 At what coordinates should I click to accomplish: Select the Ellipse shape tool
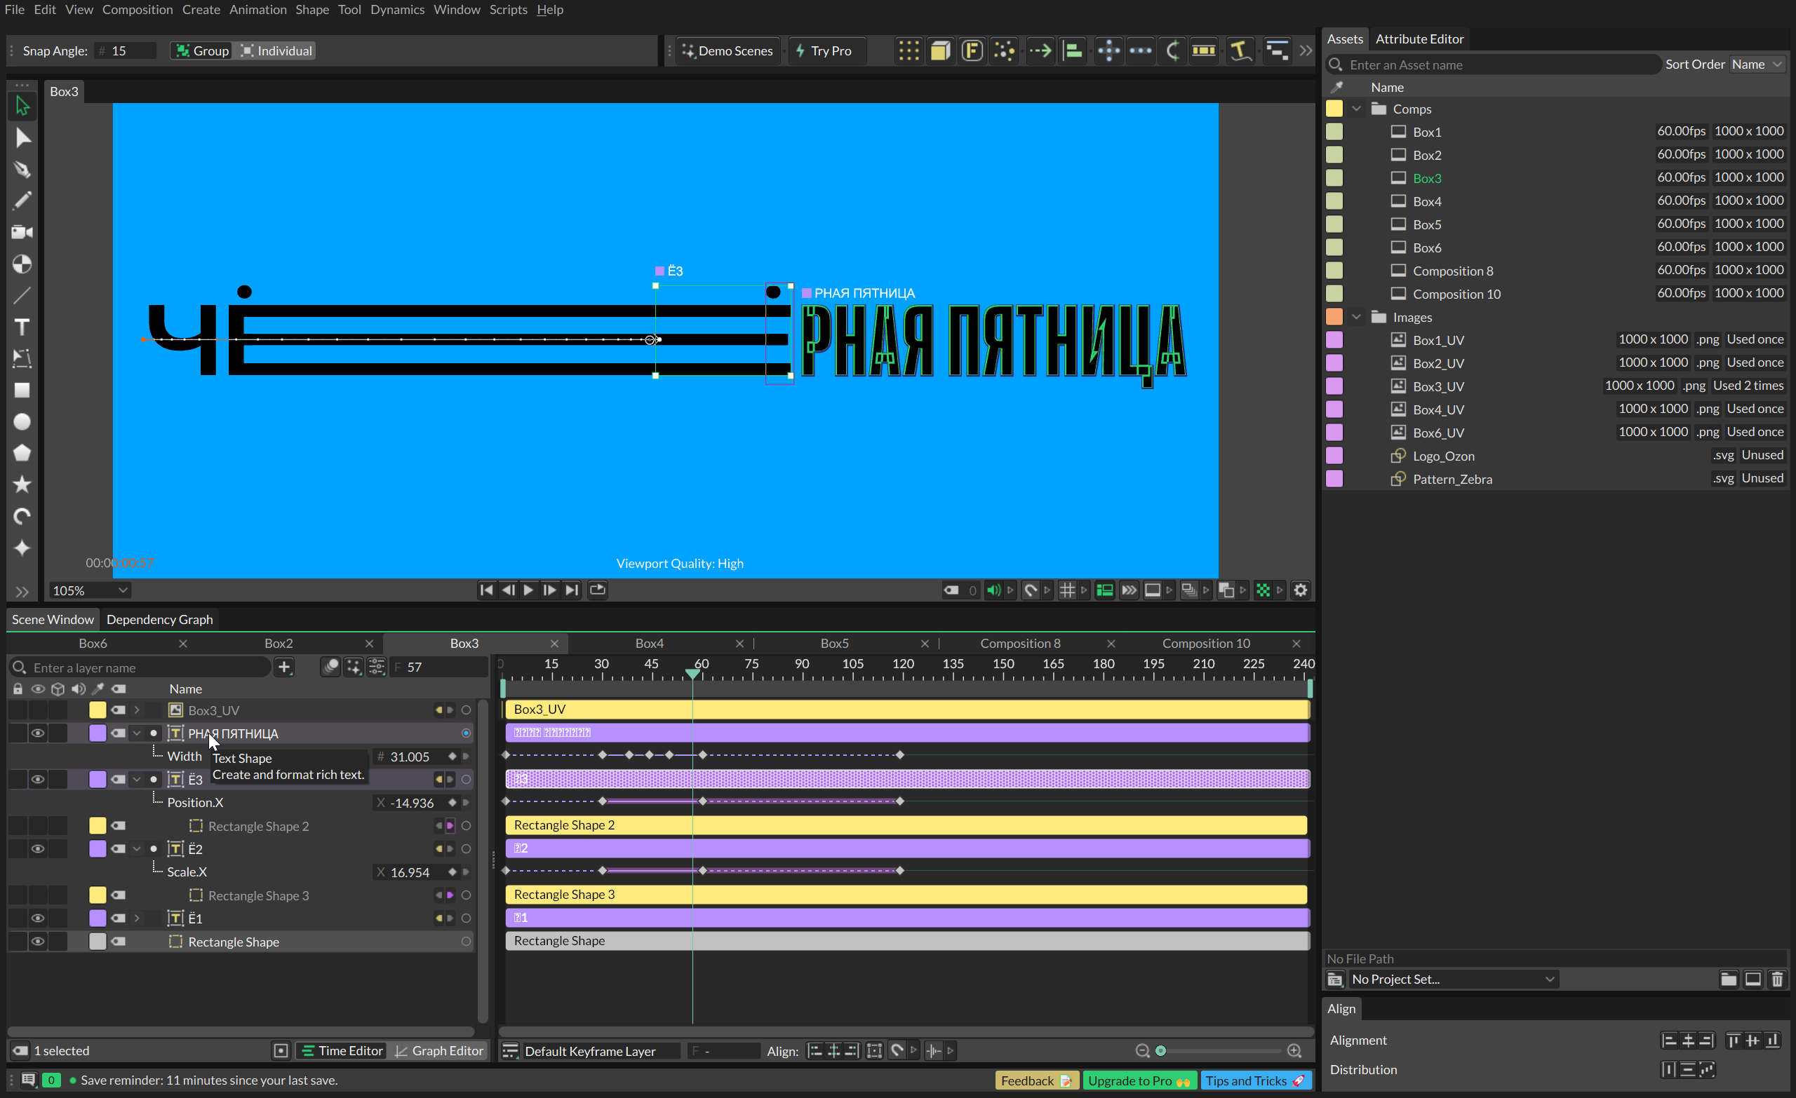pos(22,422)
